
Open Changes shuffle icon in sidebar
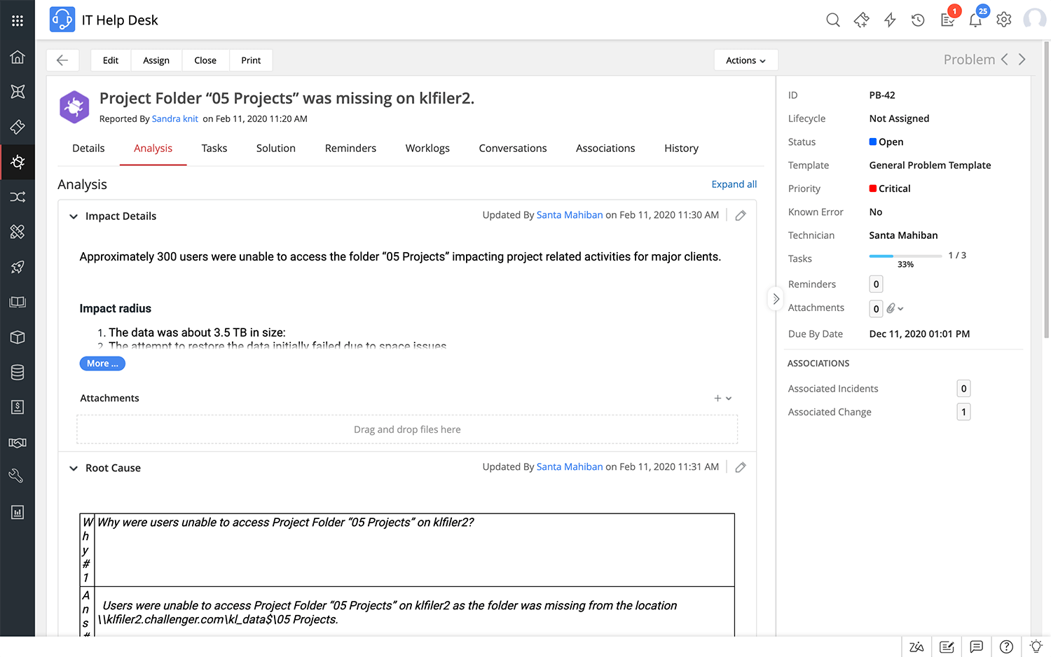pos(18,197)
